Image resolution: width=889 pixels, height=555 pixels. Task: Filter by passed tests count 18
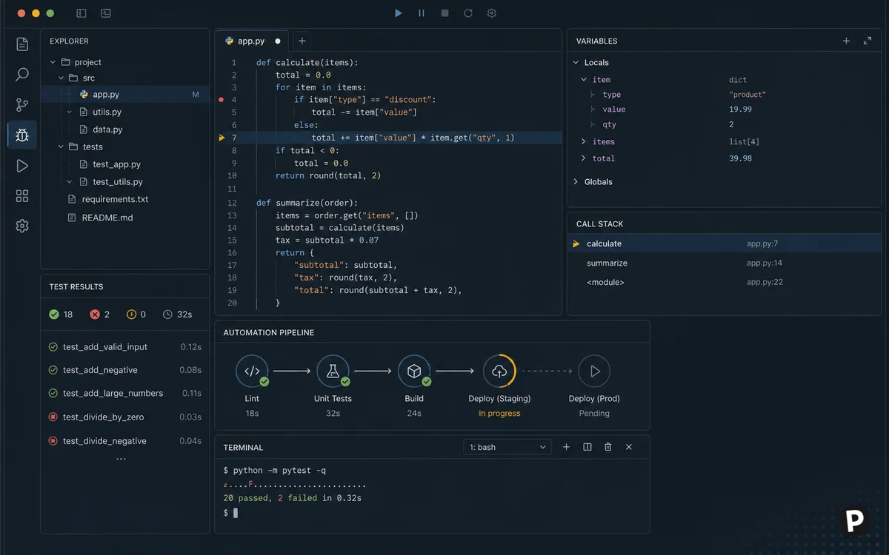coord(61,314)
